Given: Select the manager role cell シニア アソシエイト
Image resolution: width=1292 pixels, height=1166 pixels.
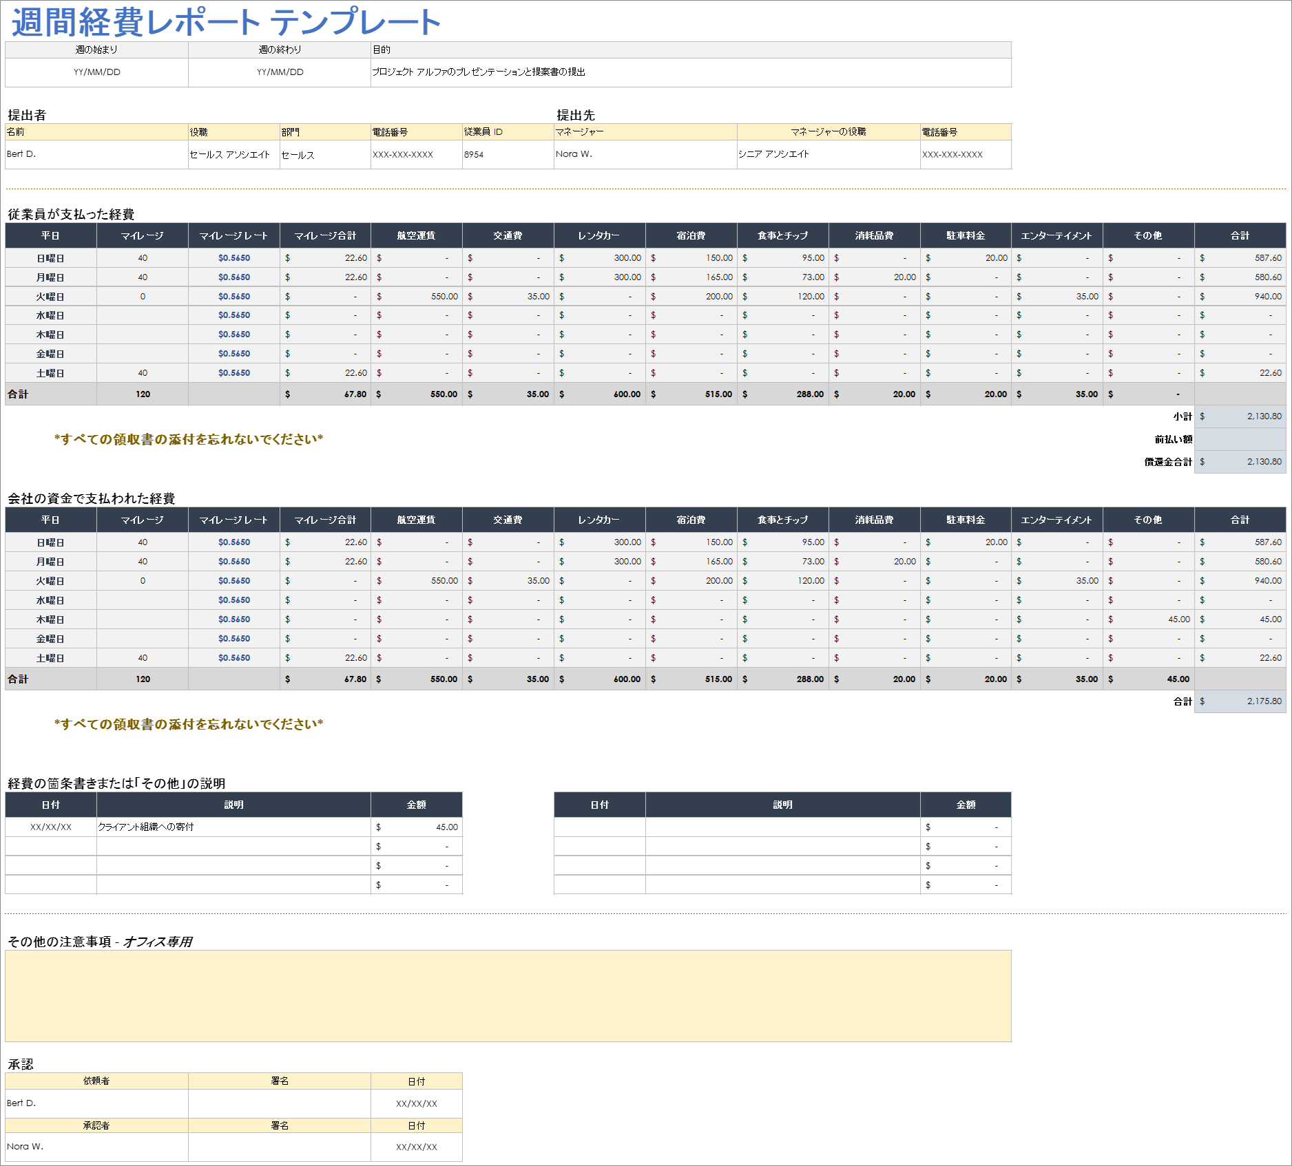Looking at the screenshot, I should 829,154.
